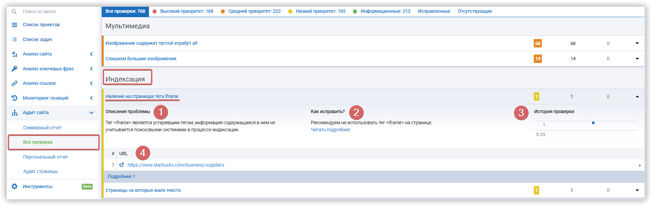Screen dimensions: 652x206
Task: Click the 14 count in large images row
Action: (573, 59)
